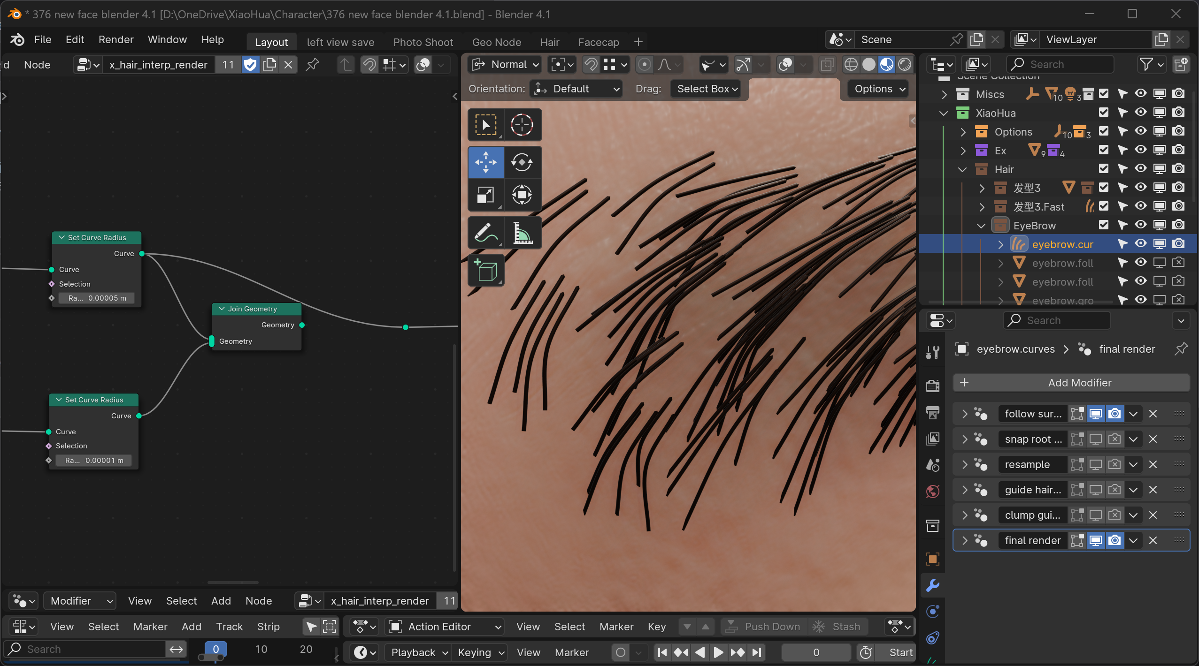The width and height of the screenshot is (1199, 666).
Task: Open the Output properties tab (printer icon)
Action: click(933, 412)
